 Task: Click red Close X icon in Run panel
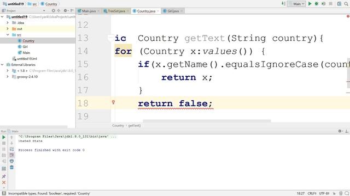[4, 182]
